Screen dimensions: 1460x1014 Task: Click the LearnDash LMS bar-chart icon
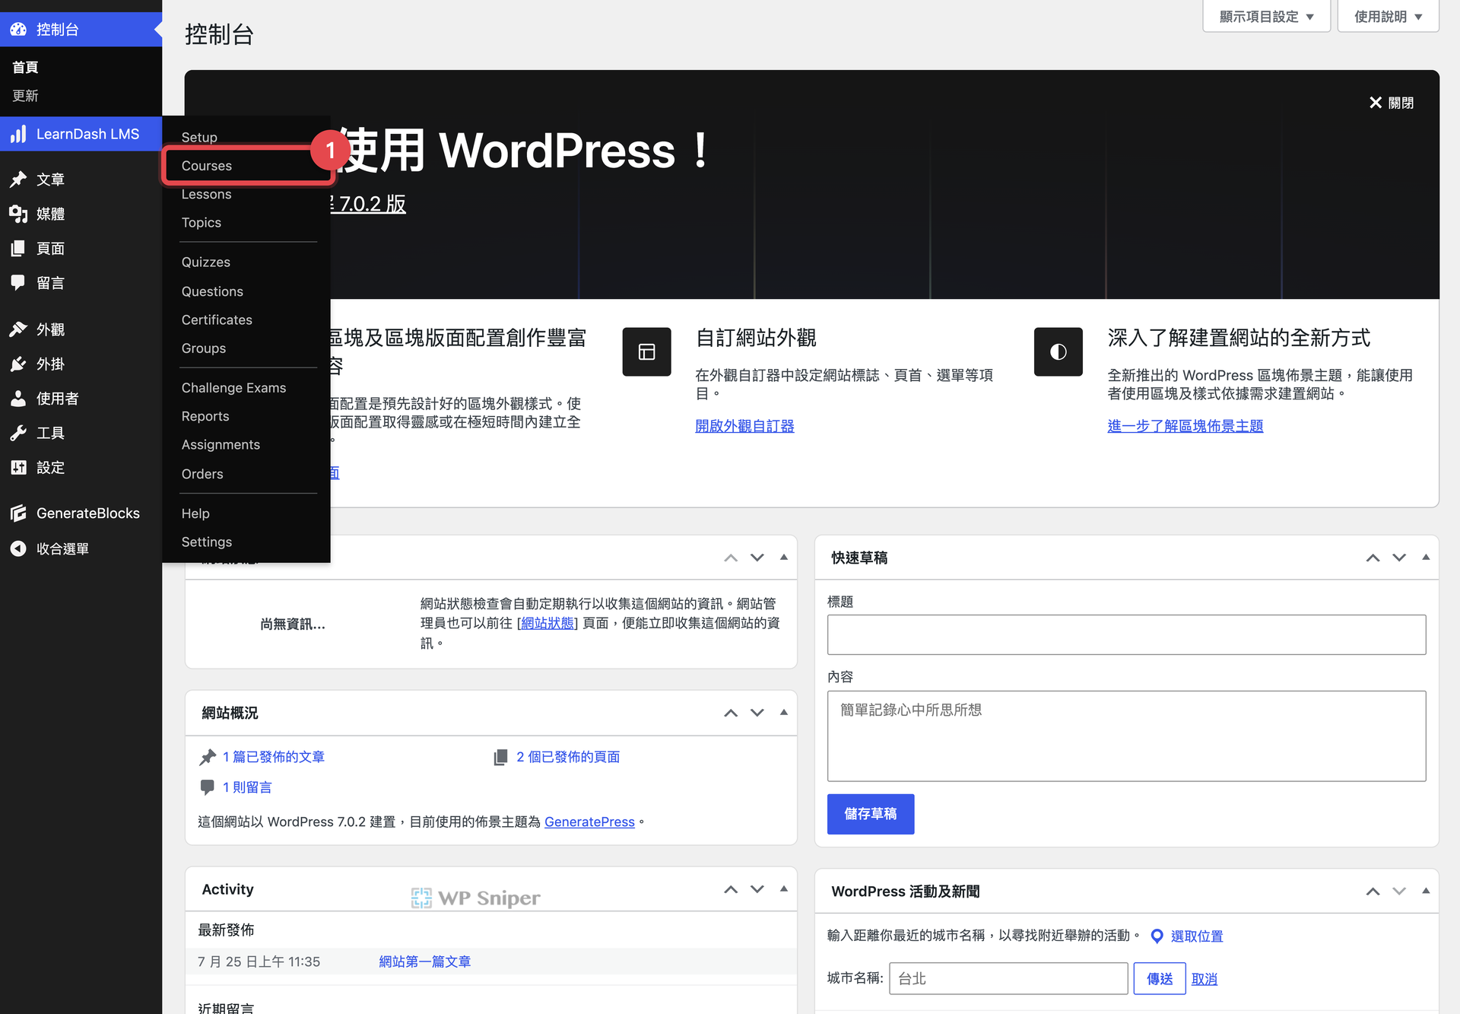tap(18, 134)
